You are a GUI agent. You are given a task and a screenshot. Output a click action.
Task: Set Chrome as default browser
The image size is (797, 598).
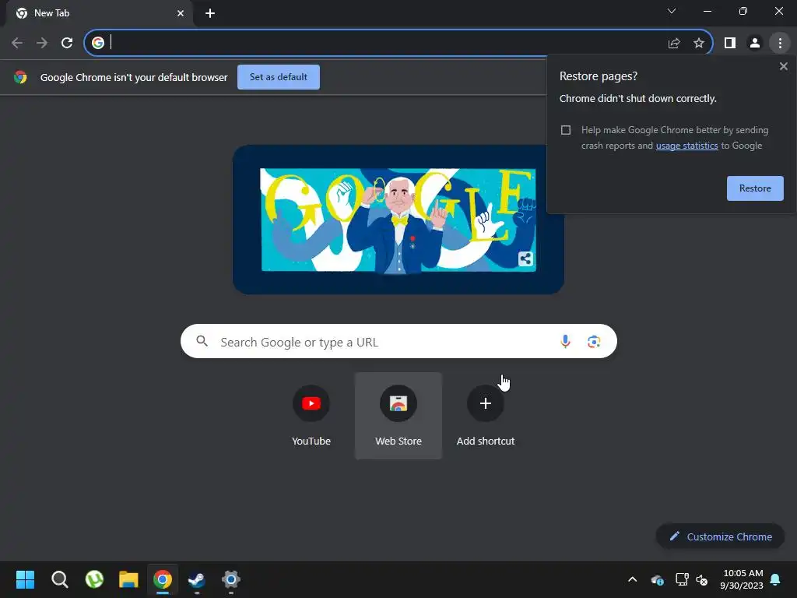(279, 77)
